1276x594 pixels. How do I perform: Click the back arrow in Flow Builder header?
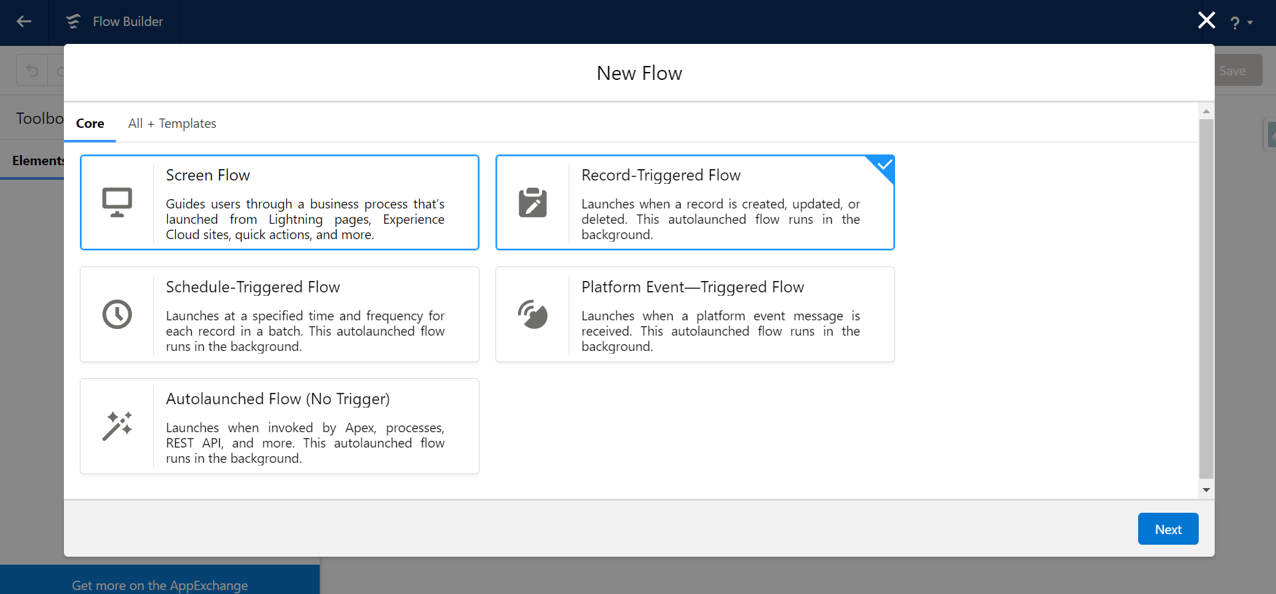click(x=24, y=21)
